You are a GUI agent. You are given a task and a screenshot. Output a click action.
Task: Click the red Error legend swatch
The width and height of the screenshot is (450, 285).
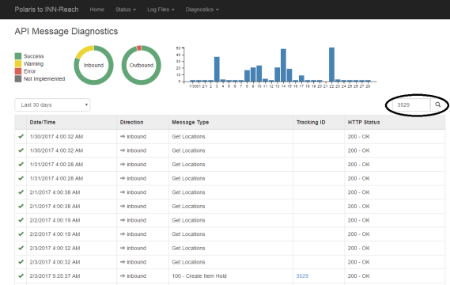pyautogui.click(x=18, y=71)
